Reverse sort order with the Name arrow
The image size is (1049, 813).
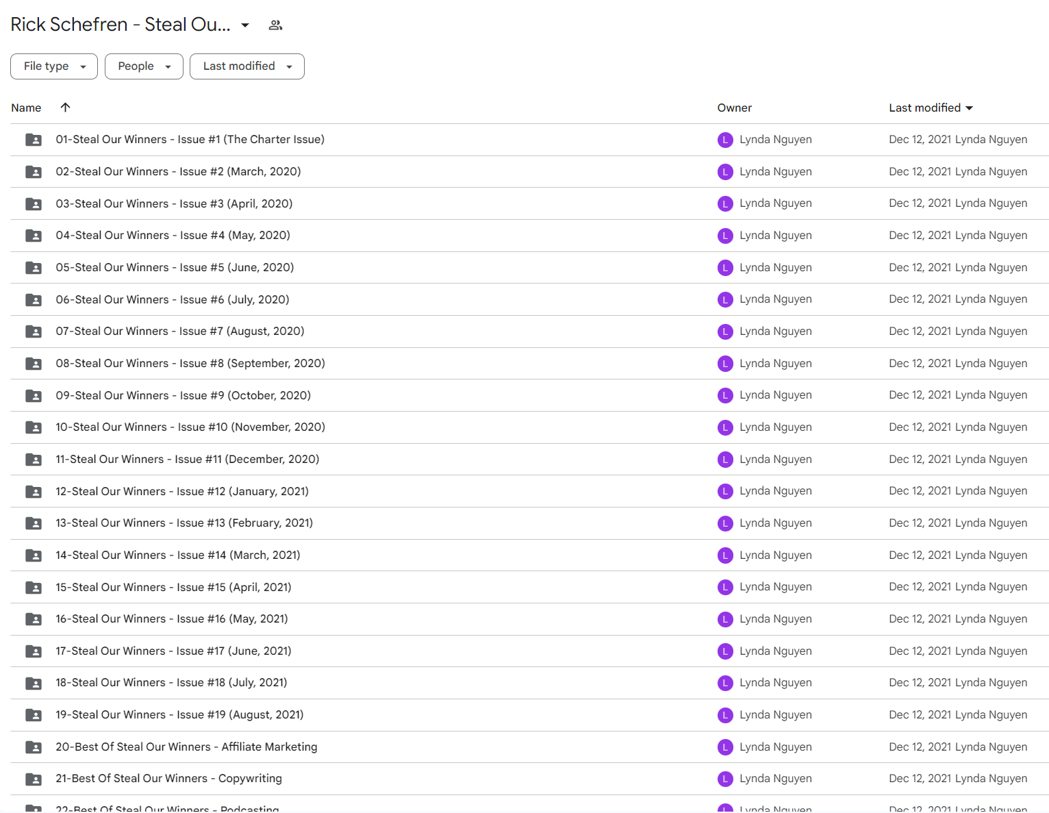[65, 108]
